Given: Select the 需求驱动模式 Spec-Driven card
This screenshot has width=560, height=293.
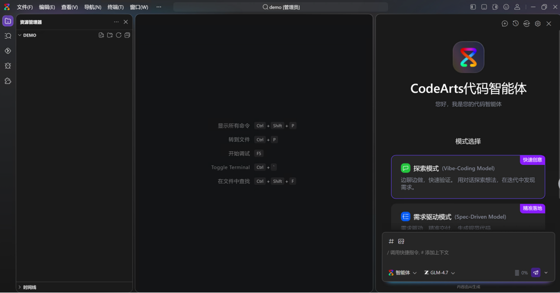Looking at the screenshot, I should coord(468,217).
